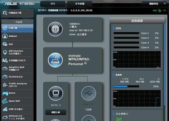The width and height of the screenshot is (169, 121).
Task: Open the Game menu entry
Action: [17, 93]
